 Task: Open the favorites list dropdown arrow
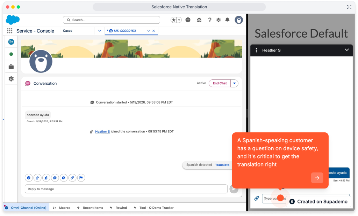(x=179, y=20)
